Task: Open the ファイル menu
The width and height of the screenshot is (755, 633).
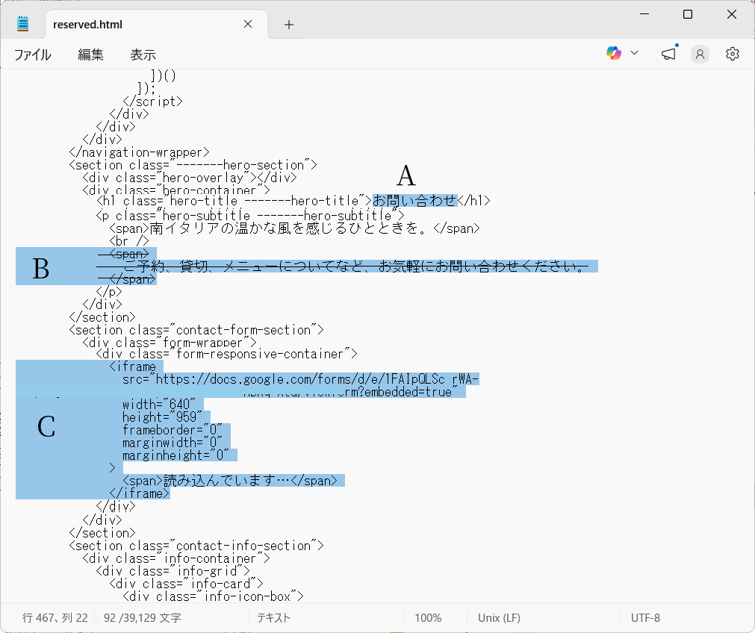Action: pos(33,54)
